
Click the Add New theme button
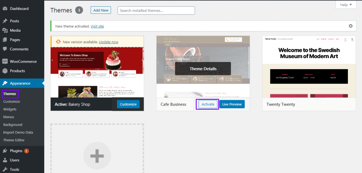click(101, 10)
